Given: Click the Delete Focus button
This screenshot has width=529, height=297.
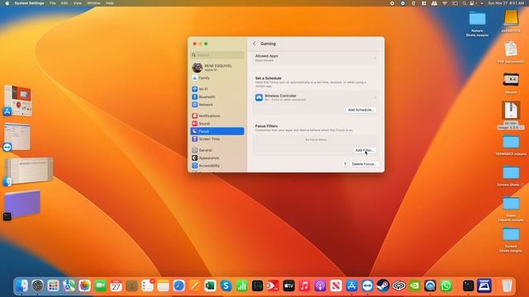Looking at the screenshot, I should pyautogui.click(x=364, y=164).
